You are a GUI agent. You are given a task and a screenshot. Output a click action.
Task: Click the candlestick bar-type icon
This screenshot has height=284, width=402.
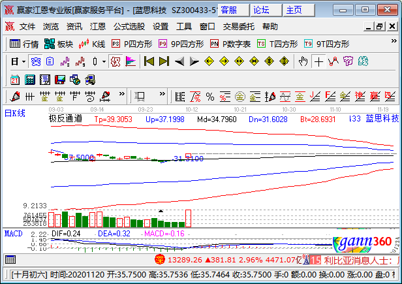coord(95,61)
